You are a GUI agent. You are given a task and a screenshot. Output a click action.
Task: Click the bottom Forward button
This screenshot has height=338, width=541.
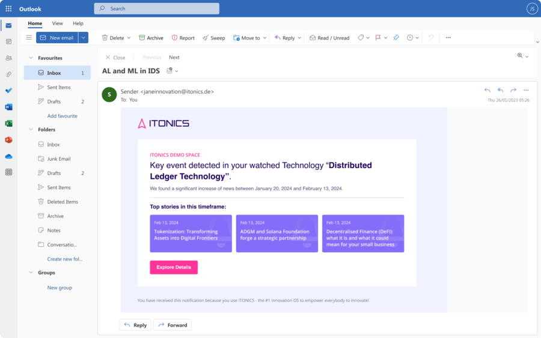(173, 325)
